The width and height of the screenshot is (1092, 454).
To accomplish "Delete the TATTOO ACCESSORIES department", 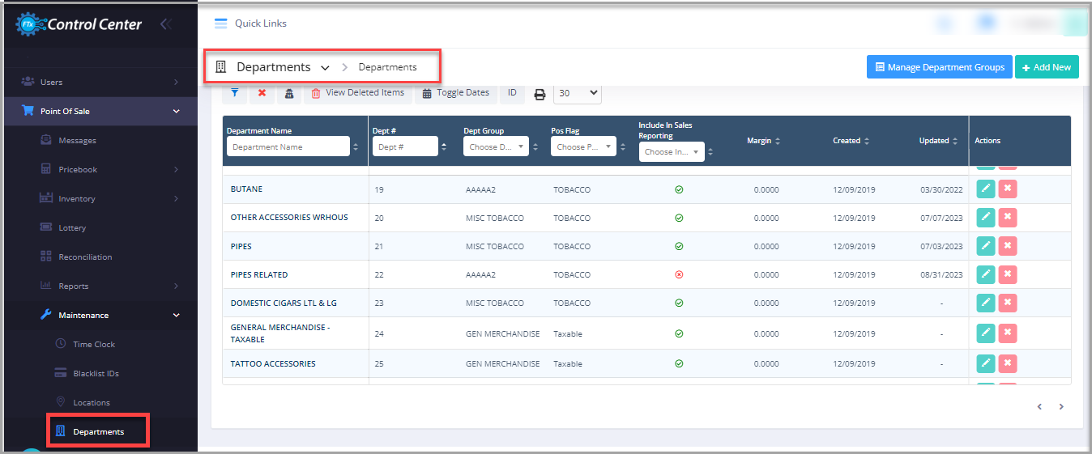I will (1008, 363).
